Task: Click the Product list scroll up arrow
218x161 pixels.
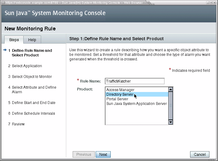Action: [x=170, y=90]
